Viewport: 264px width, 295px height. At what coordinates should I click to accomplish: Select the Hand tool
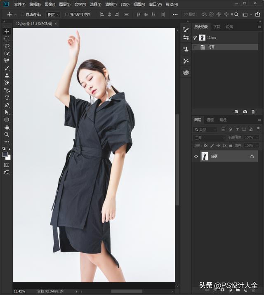point(7,127)
